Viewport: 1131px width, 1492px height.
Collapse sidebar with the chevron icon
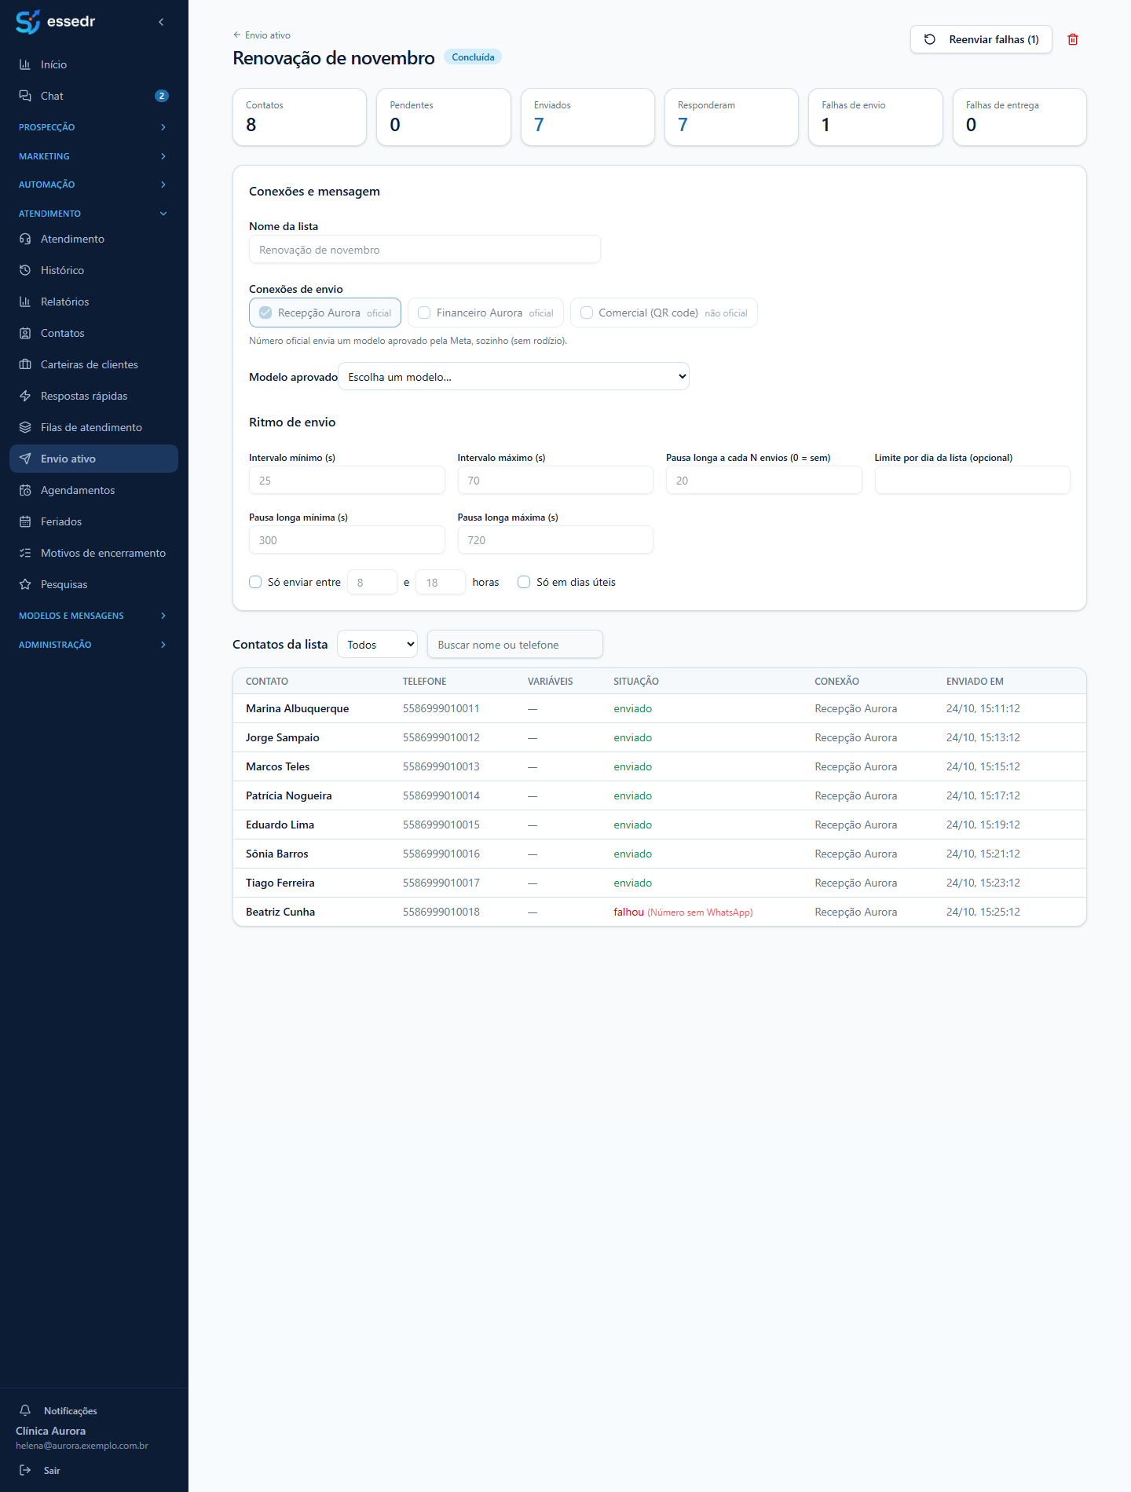coord(161,22)
